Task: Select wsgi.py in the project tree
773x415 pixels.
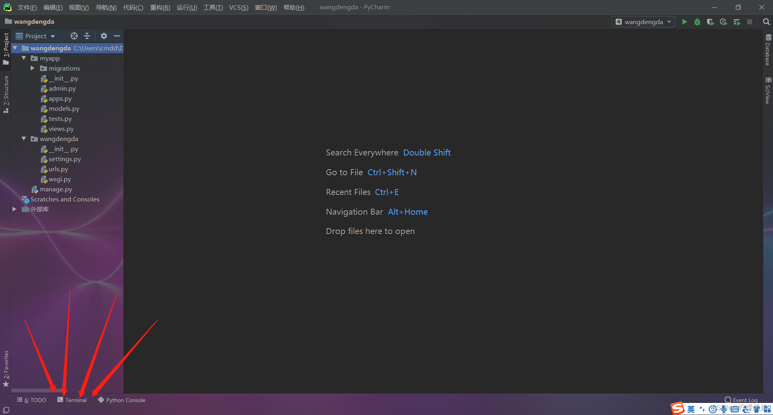Action: [x=60, y=179]
